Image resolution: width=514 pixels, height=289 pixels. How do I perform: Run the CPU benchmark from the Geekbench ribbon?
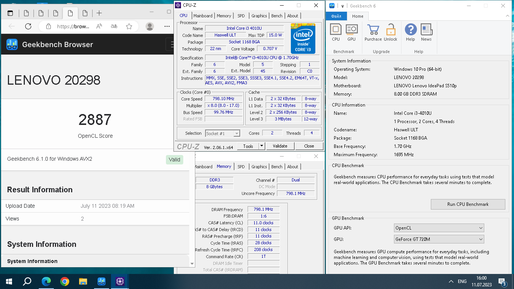336,33
